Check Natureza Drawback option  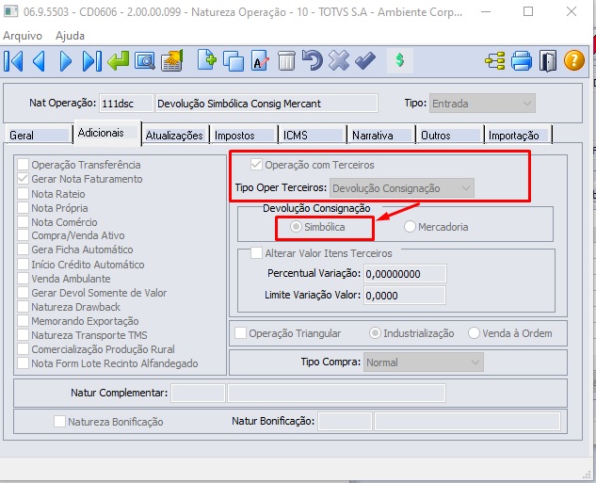[24, 306]
